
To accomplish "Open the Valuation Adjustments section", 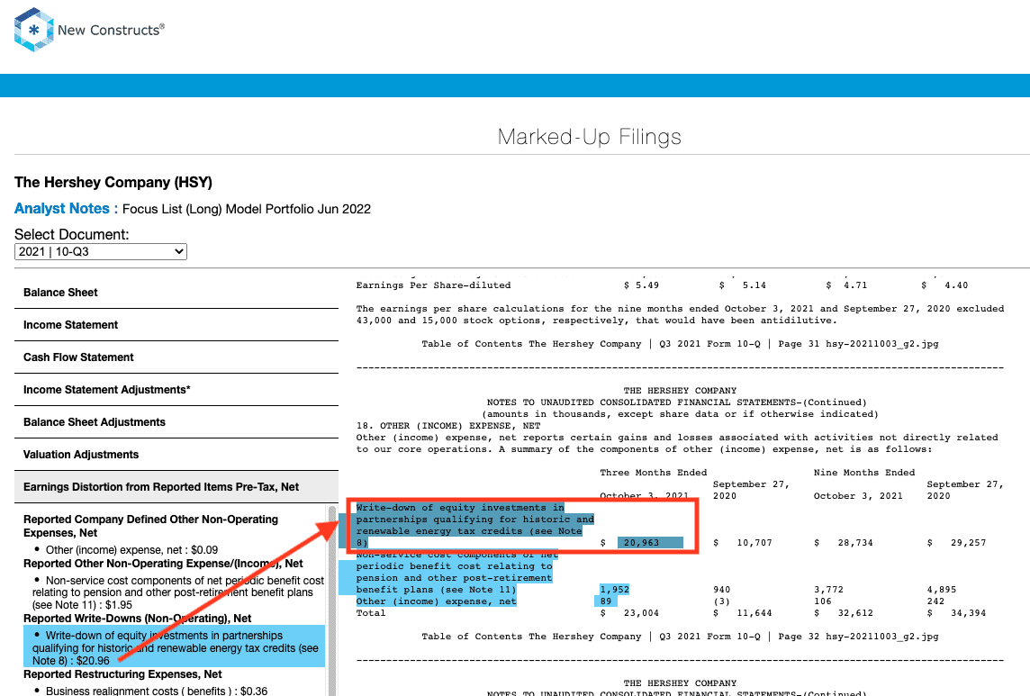I will 176,454.
